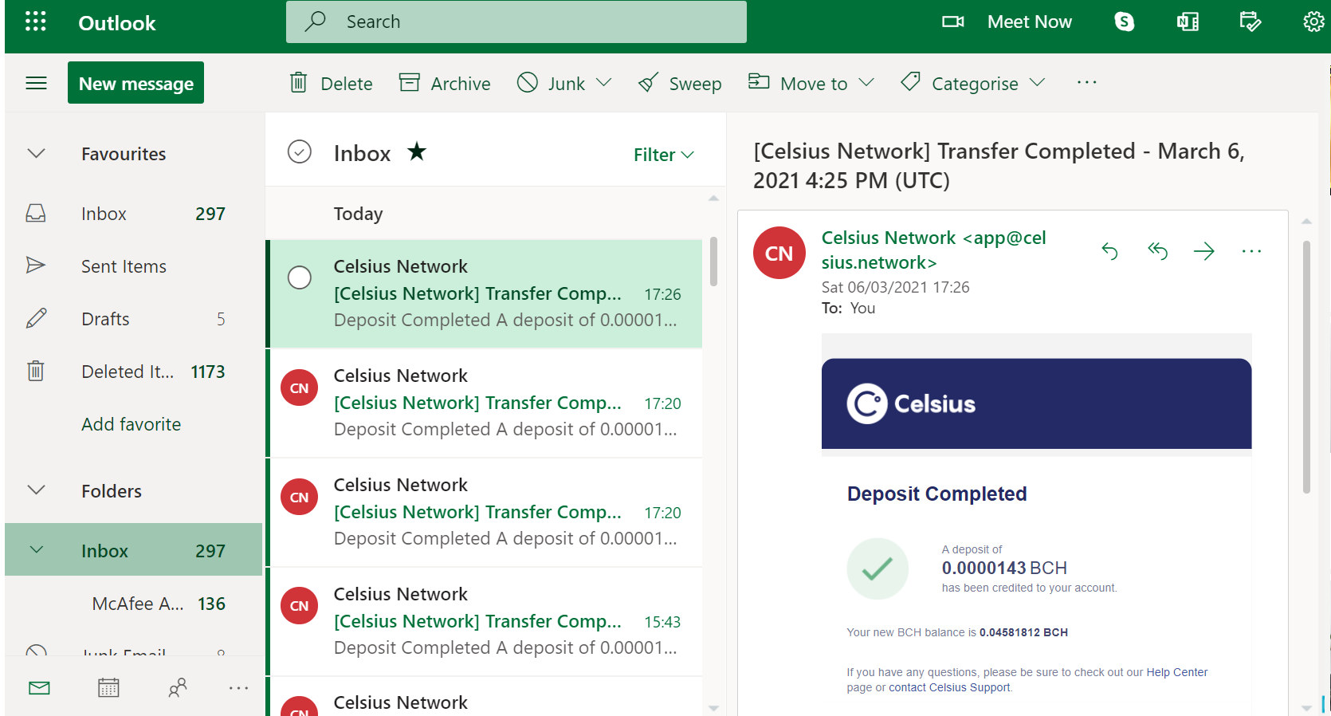Switch to Mail module icon
Viewport: 1331px width, 716px height.
pyautogui.click(x=39, y=687)
